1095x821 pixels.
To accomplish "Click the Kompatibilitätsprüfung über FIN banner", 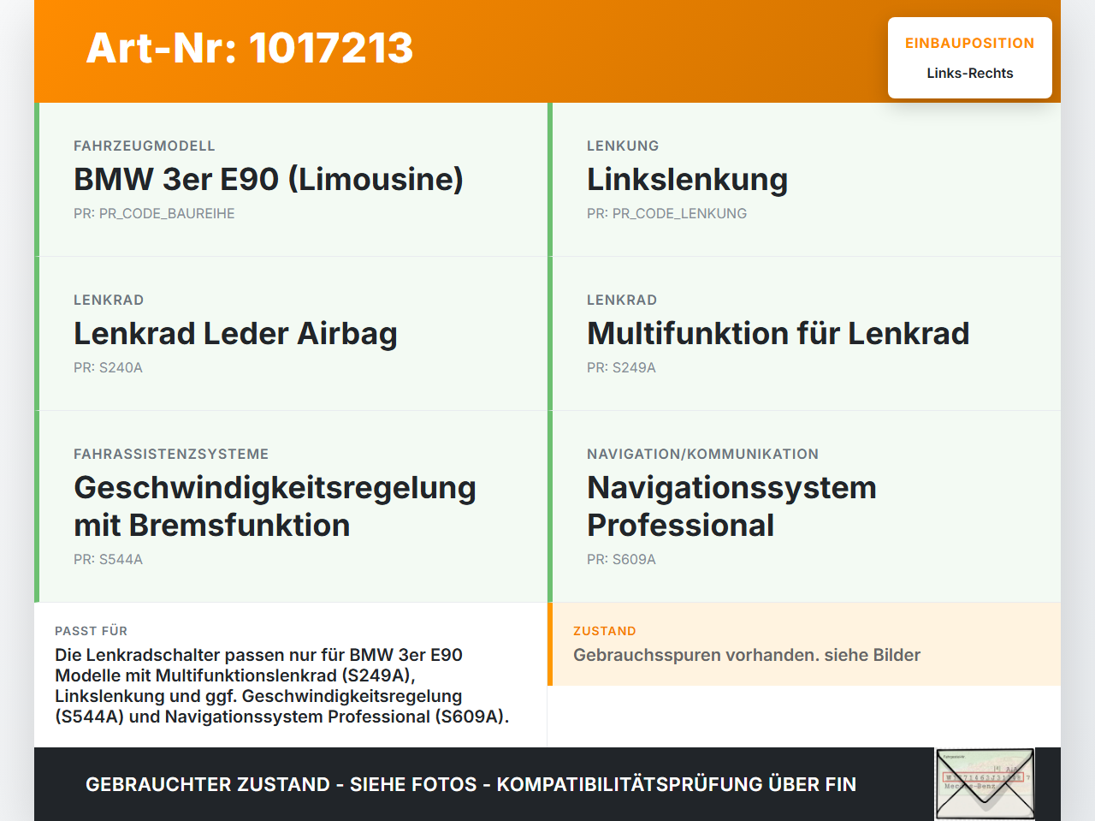I will coord(471,784).
